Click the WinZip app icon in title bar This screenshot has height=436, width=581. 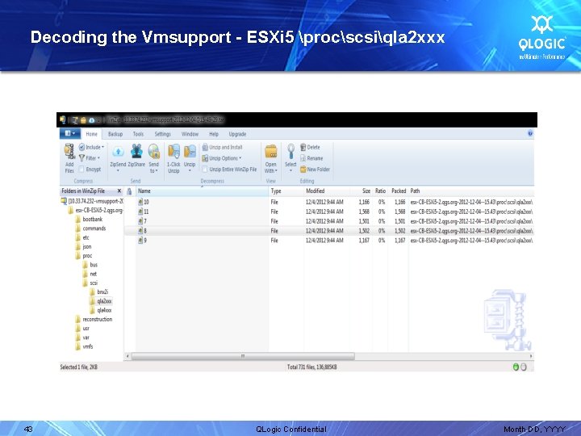click(x=63, y=119)
